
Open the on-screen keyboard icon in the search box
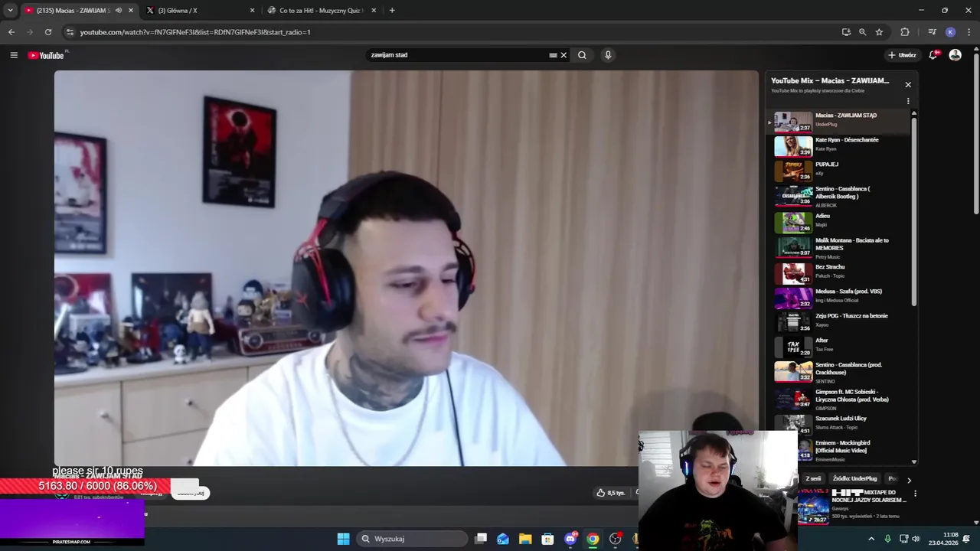pos(553,55)
